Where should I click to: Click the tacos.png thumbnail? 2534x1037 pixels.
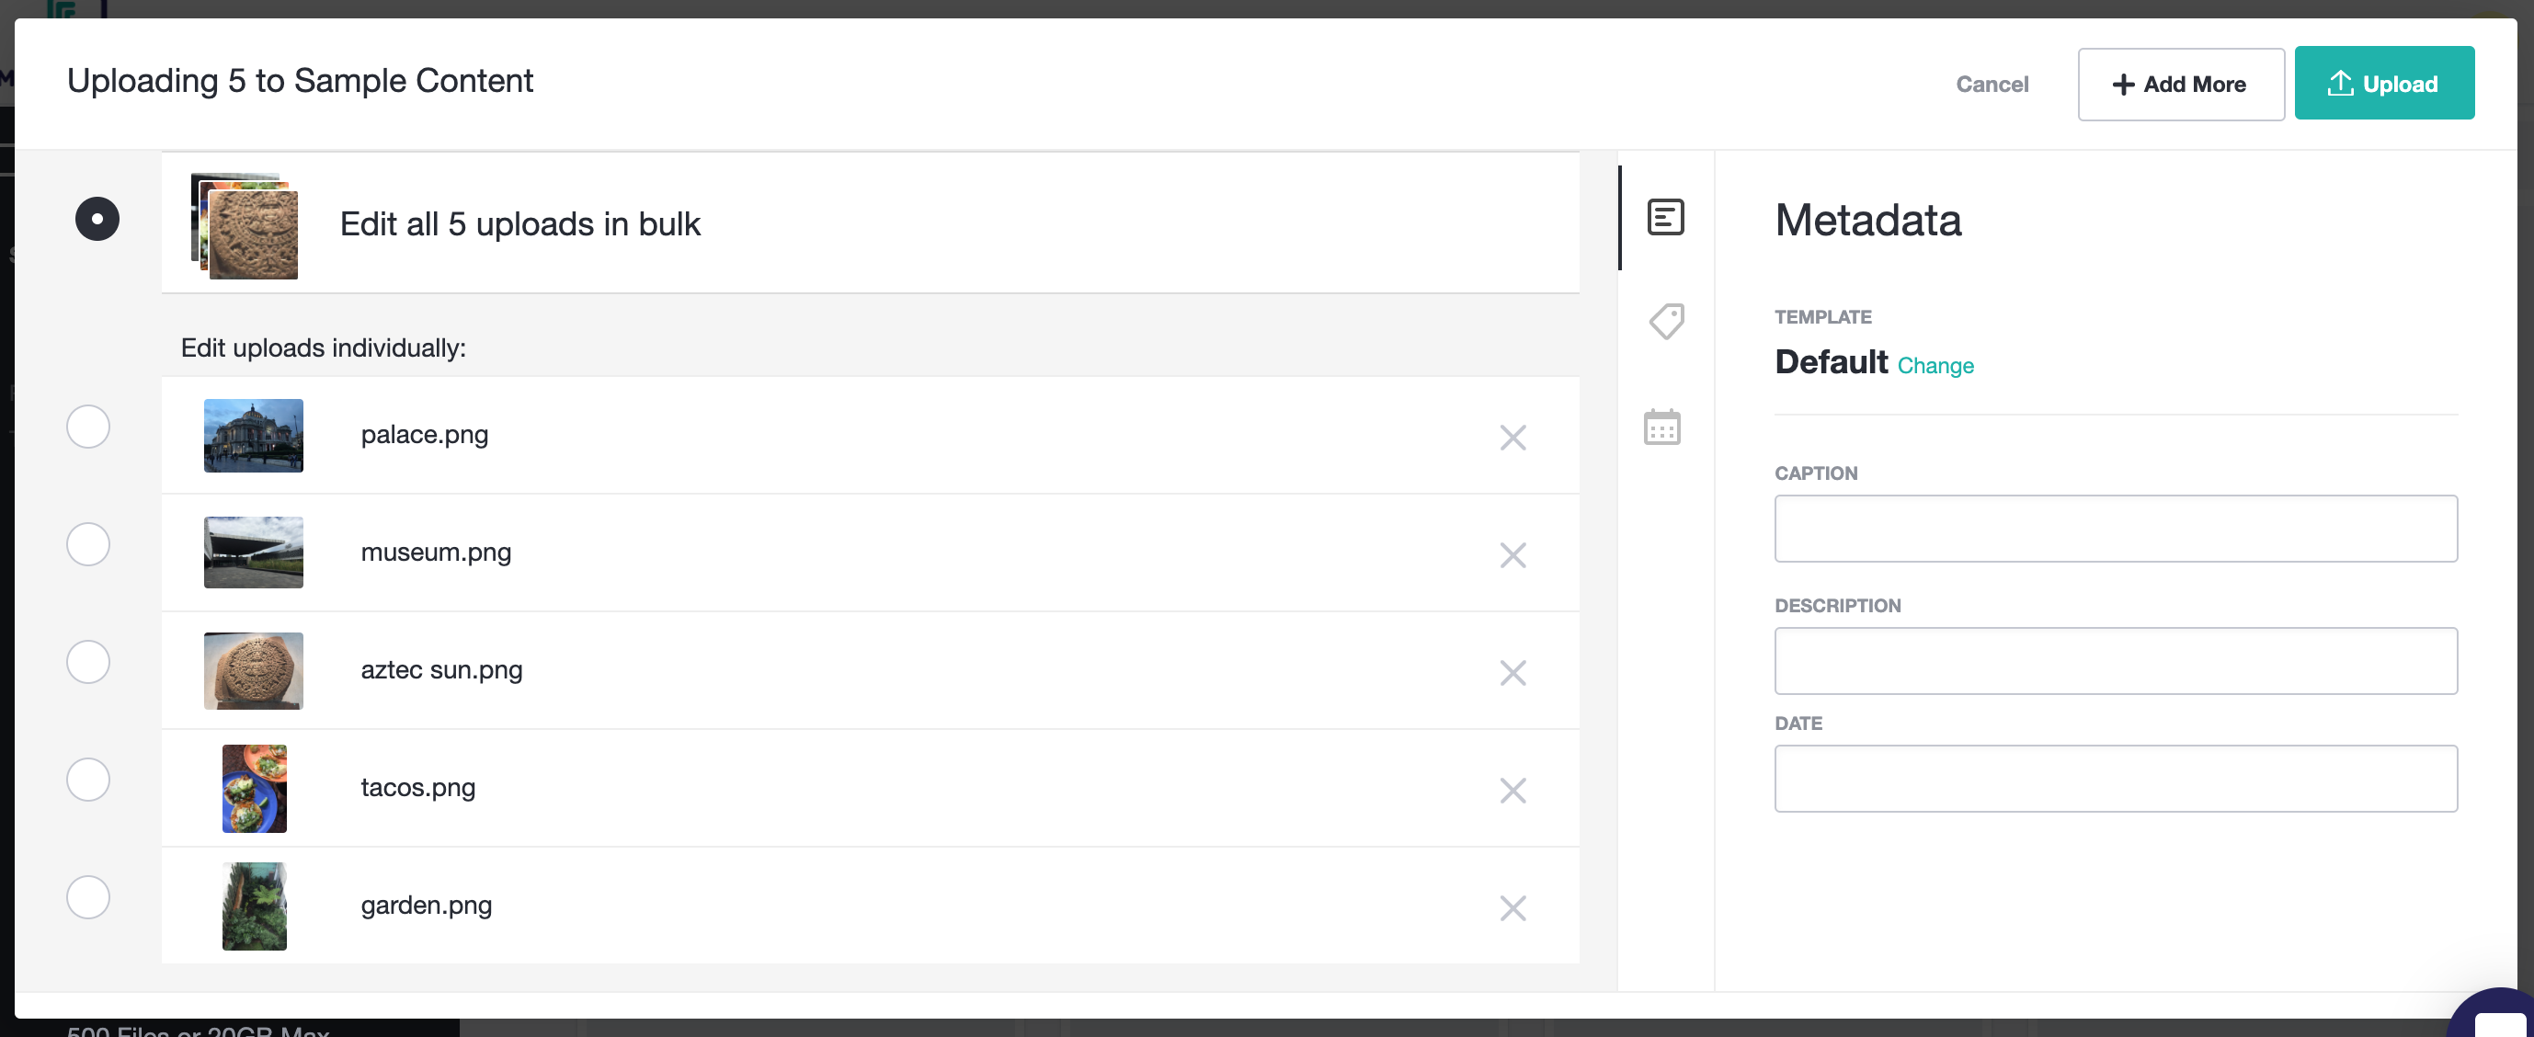[x=254, y=789]
